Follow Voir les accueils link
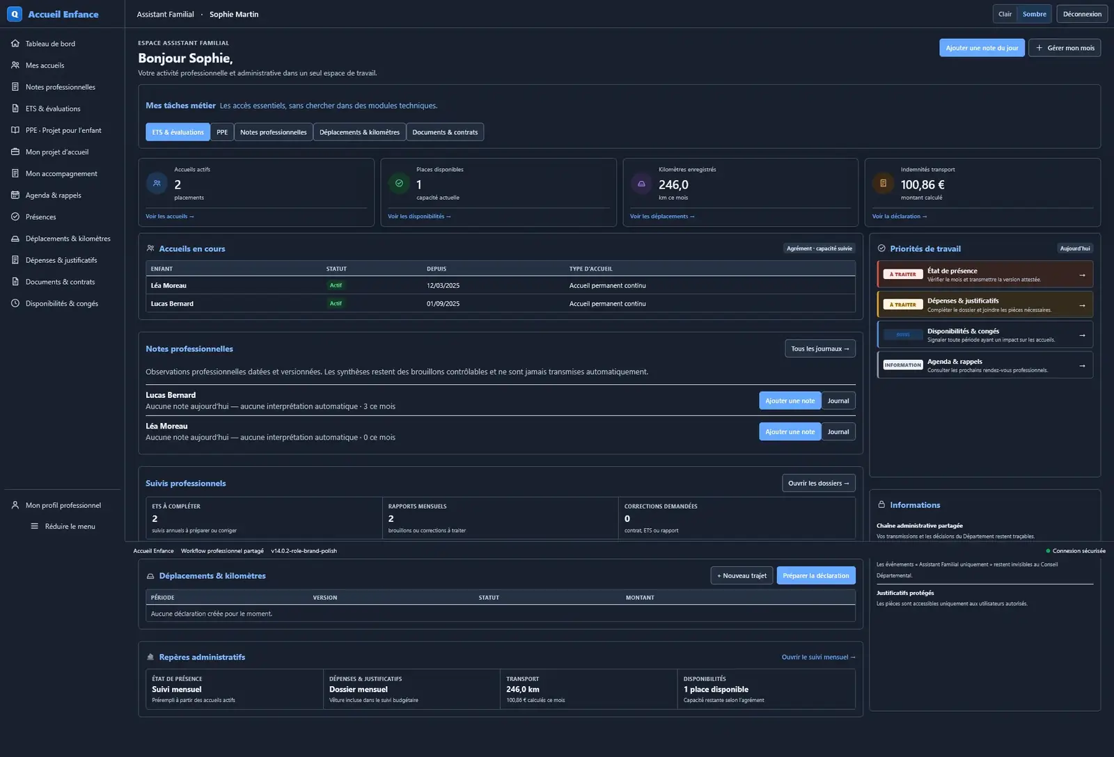 [170, 216]
